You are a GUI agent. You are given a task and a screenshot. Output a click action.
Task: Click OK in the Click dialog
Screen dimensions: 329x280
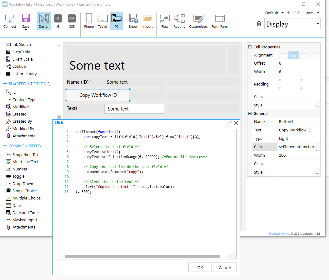(x=200, y=268)
